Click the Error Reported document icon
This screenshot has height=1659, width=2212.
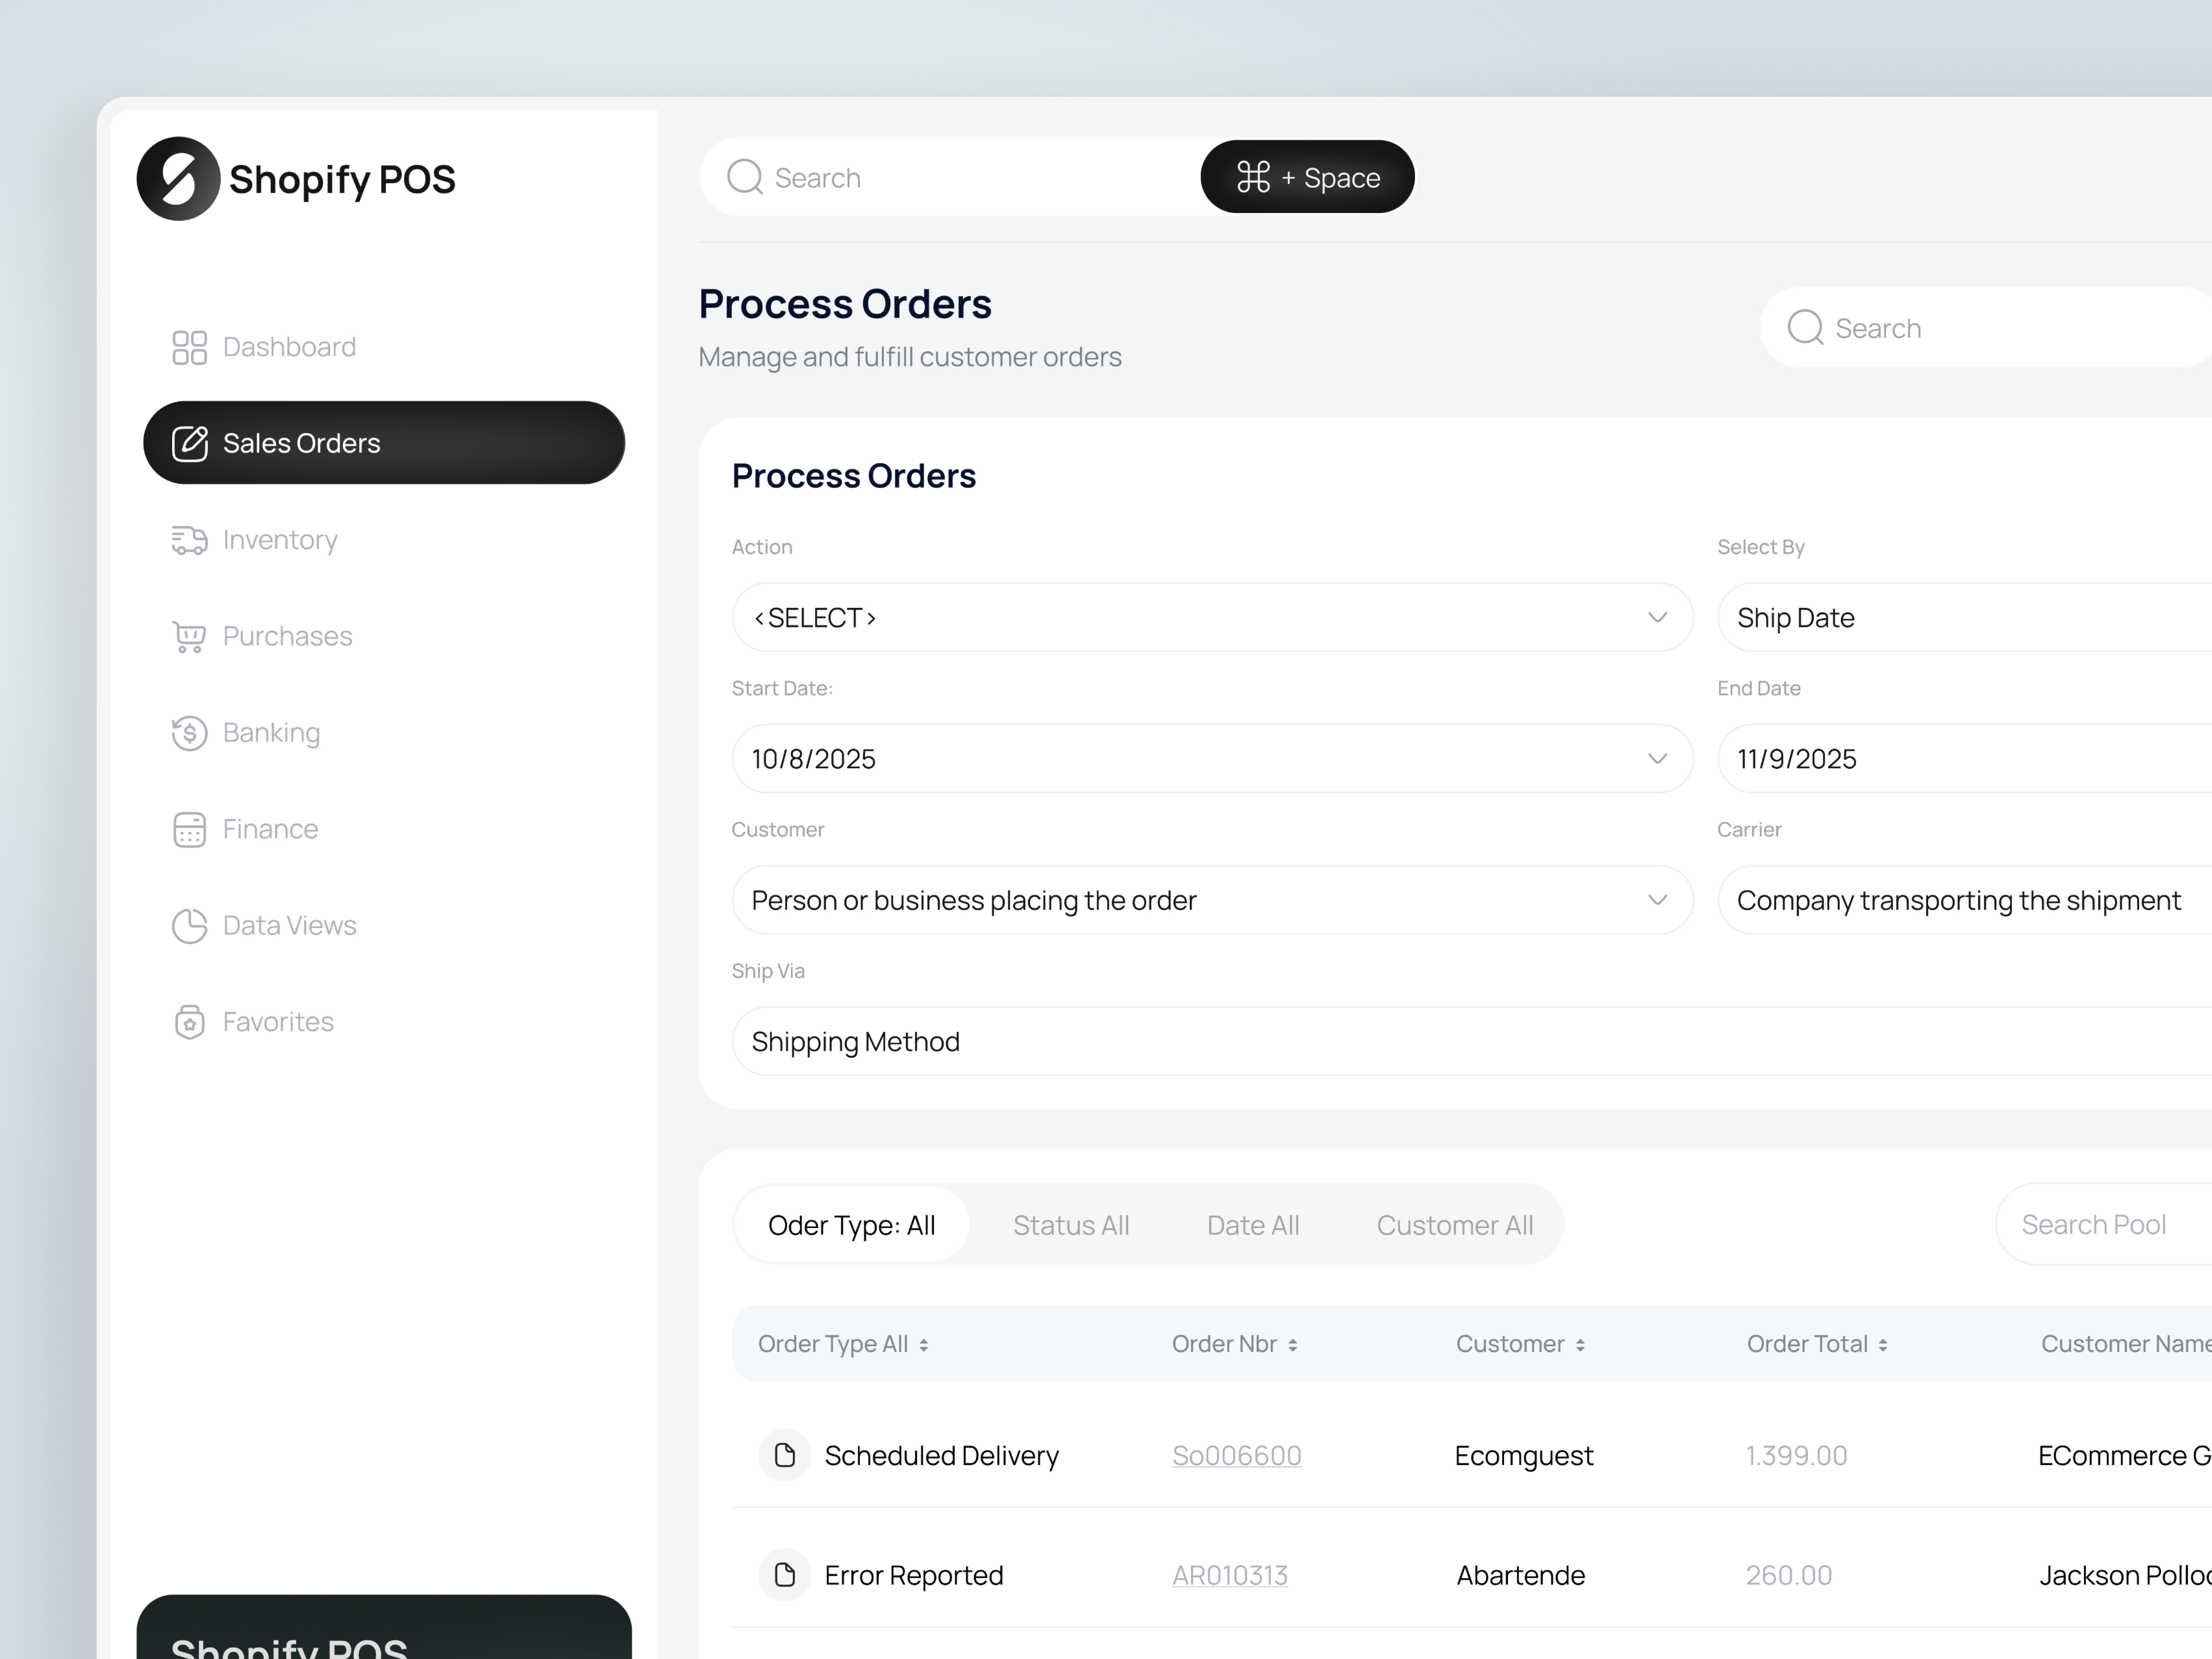tap(785, 1575)
